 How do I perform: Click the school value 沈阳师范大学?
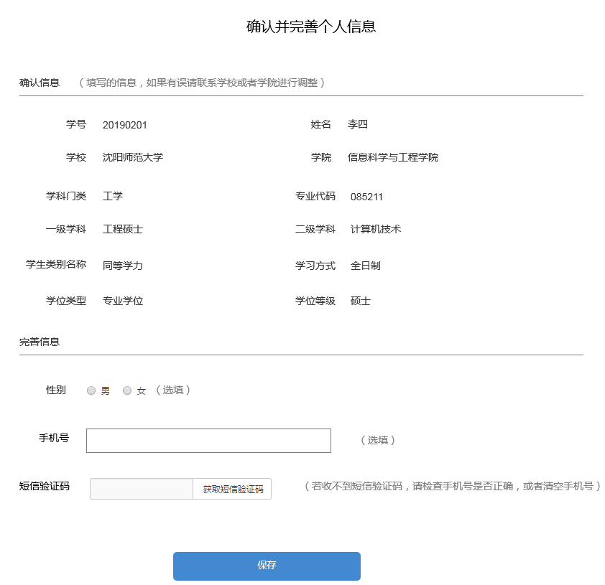(133, 157)
